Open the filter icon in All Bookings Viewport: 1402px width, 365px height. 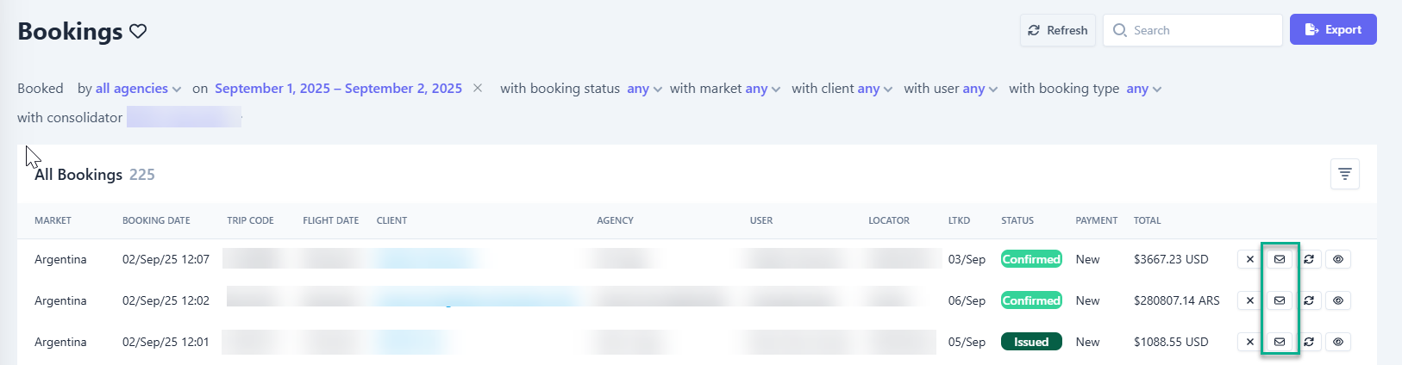coord(1344,174)
